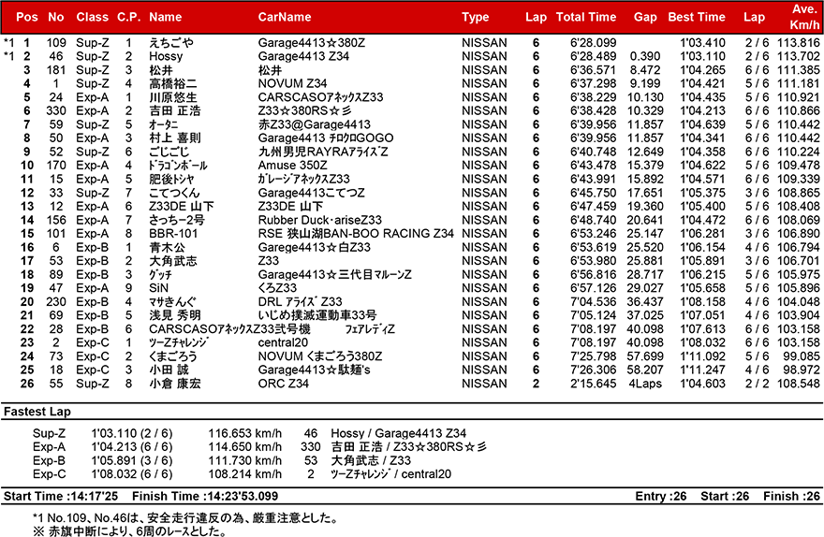The width and height of the screenshot is (824, 537).
Task: Click car name フェアレディZ
Action: (370, 329)
